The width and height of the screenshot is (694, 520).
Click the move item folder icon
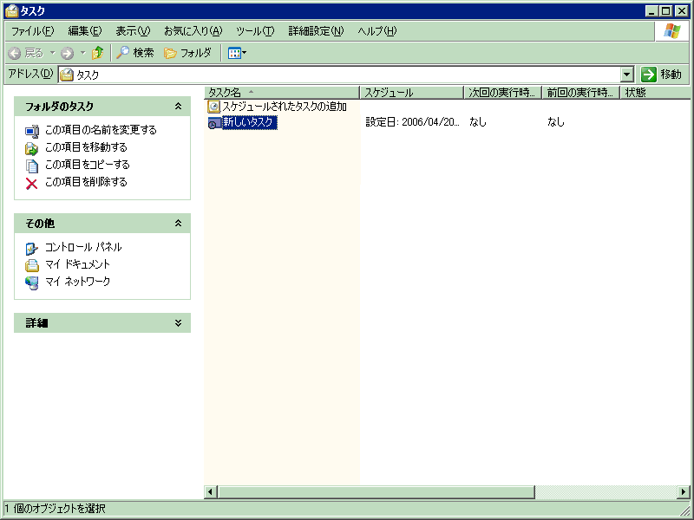(x=32, y=148)
